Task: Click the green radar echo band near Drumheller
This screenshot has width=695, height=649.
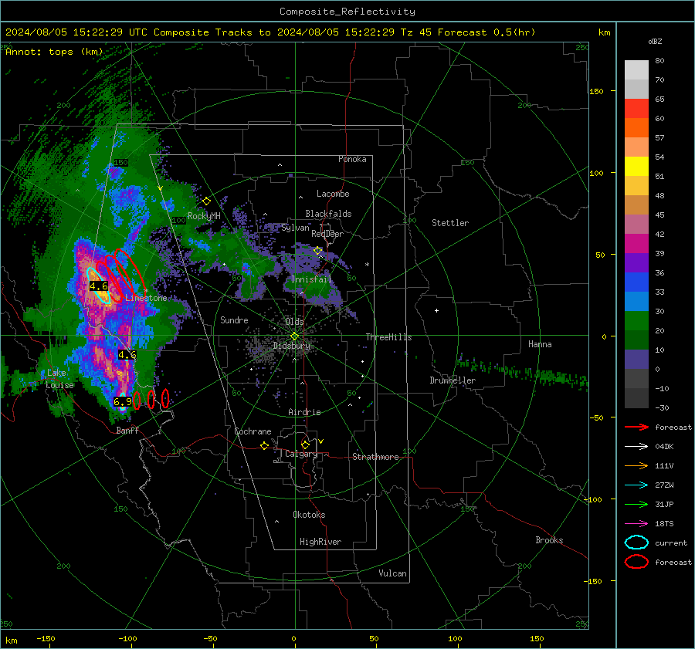Action: [x=523, y=371]
